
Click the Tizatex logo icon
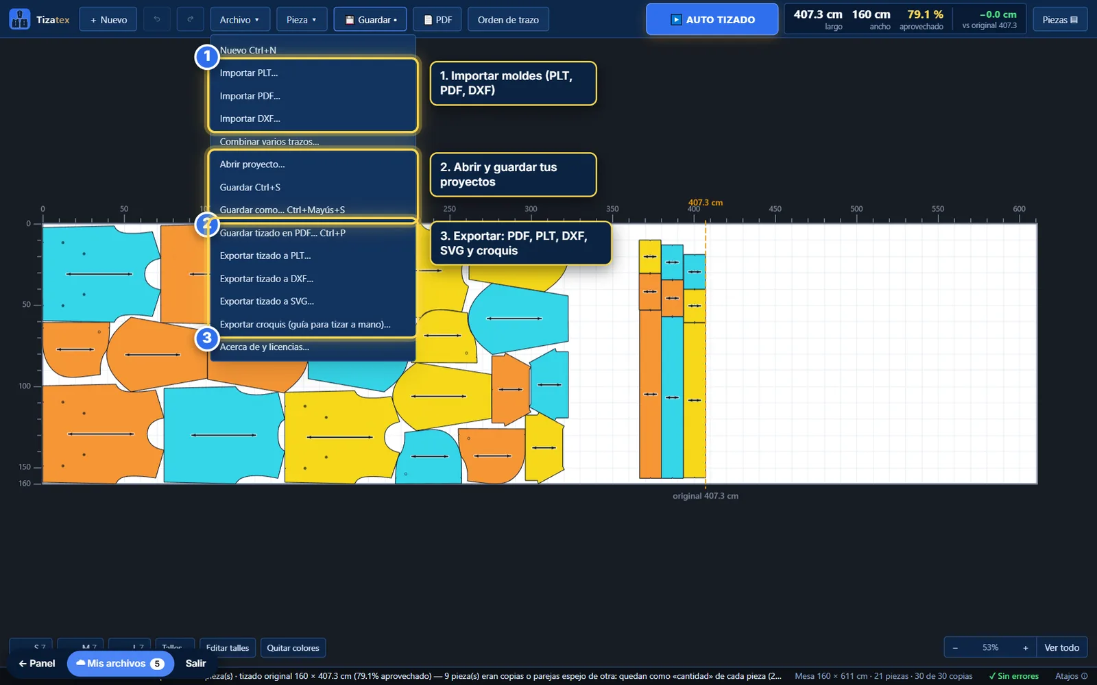20,19
